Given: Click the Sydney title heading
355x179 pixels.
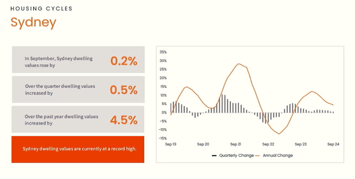Looking at the screenshot, I should (x=33, y=22).
